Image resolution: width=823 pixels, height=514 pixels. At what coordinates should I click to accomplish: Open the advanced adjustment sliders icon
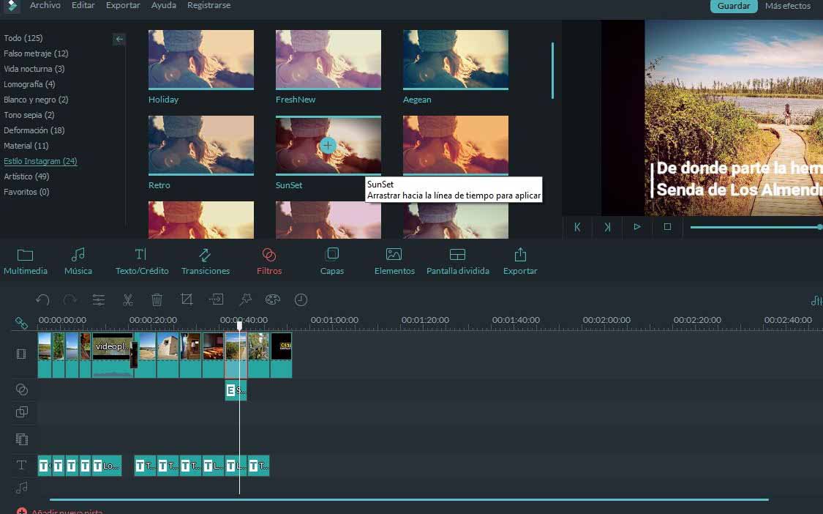tap(99, 299)
